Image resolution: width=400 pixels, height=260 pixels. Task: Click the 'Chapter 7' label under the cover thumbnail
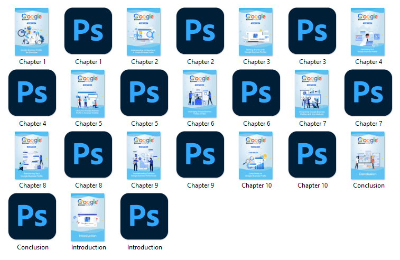click(312, 124)
